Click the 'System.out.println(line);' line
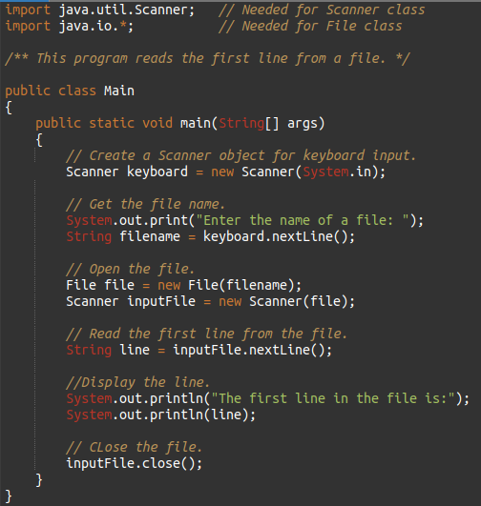This screenshot has height=506, width=481. click(x=160, y=415)
